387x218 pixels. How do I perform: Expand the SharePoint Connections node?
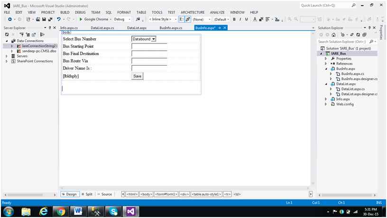(7, 61)
